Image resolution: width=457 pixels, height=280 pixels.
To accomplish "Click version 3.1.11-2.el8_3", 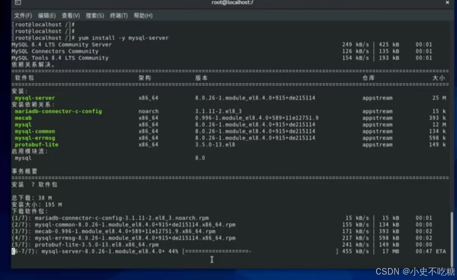I will click(218, 112).
